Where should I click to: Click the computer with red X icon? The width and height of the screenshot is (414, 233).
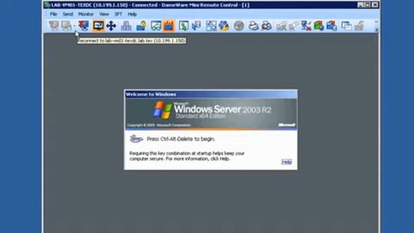[306, 26]
